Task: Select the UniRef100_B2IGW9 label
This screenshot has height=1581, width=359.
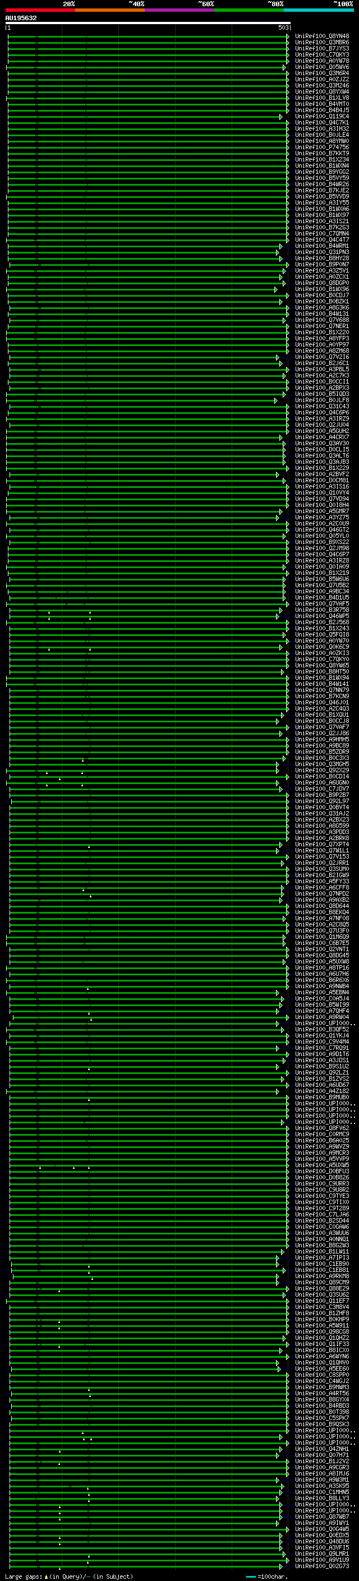Action: pyautogui.click(x=322, y=874)
